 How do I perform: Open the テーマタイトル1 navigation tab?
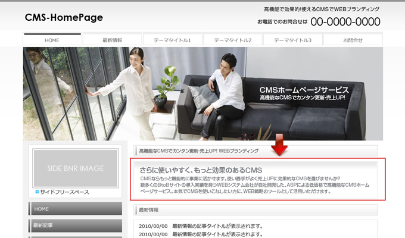pyautogui.click(x=172, y=40)
